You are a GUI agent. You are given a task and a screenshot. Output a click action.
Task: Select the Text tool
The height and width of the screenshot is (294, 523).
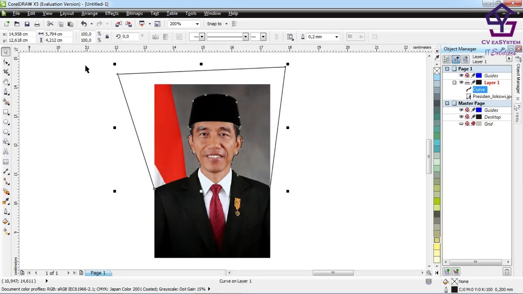(6, 152)
